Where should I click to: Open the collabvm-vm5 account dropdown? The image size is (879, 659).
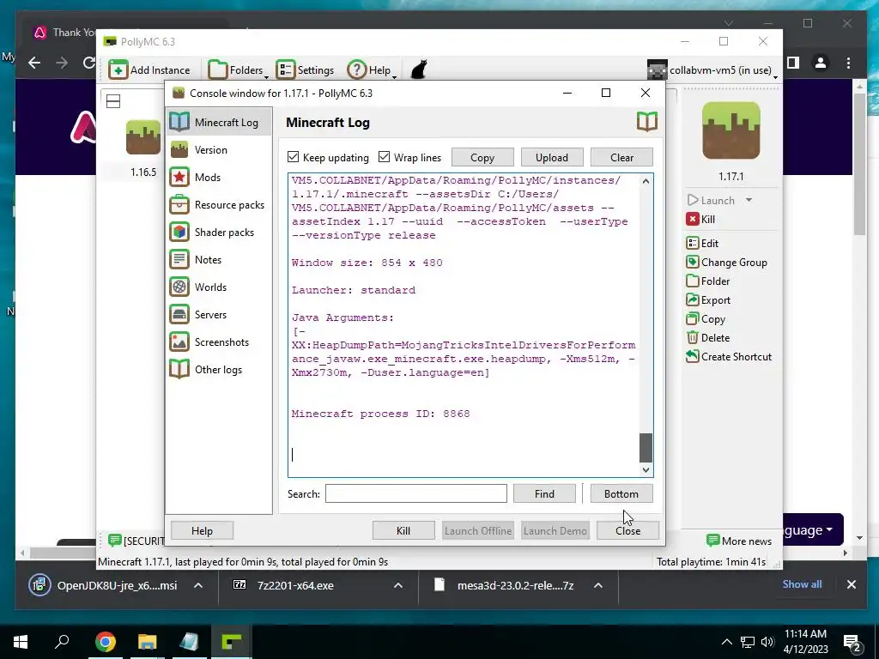click(712, 70)
